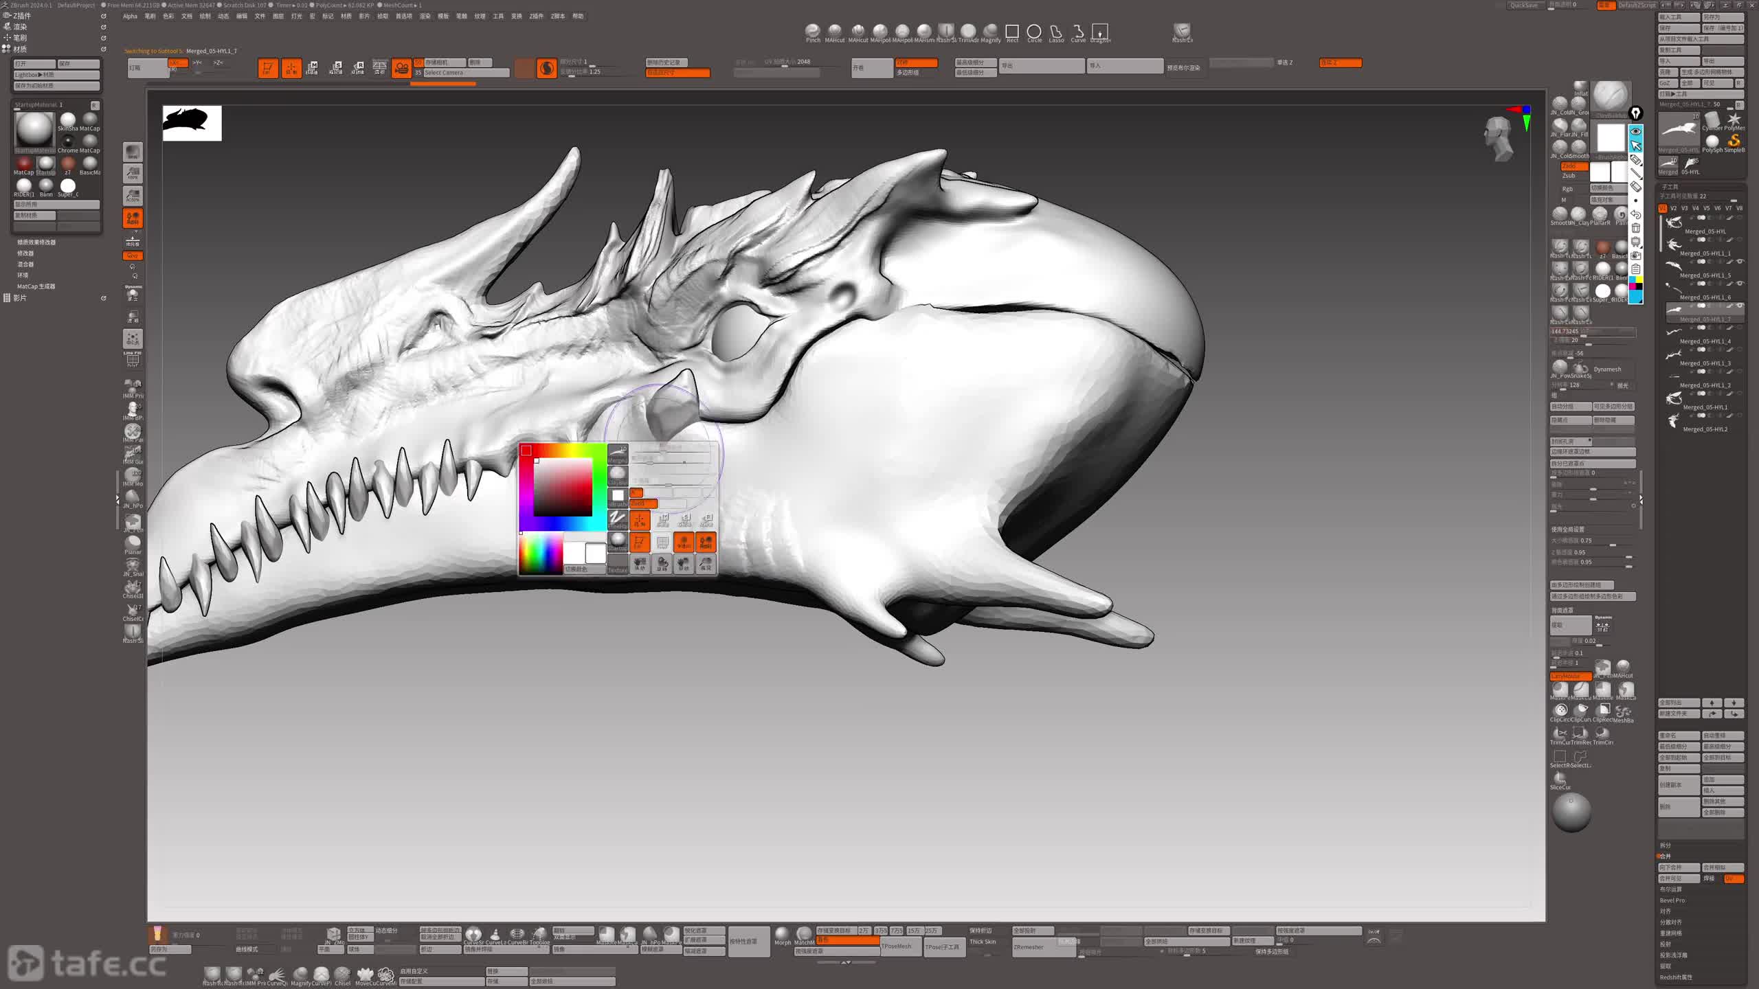This screenshot has width=1759, height=989.
Task: Toggle the Zadd mode button
Action: (1572, 166)
